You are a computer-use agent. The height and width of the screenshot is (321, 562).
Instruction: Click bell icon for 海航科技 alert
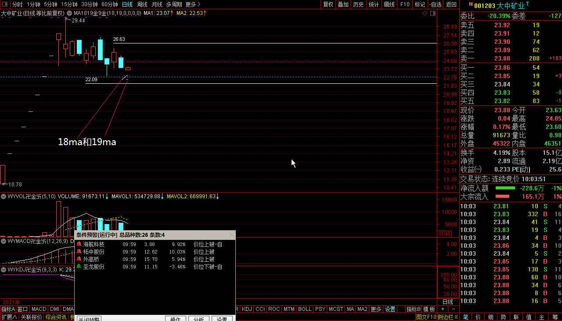click(x=79, y=244)
